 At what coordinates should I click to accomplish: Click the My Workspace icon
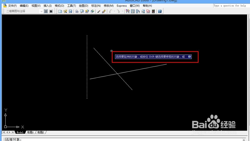point(51,11)
